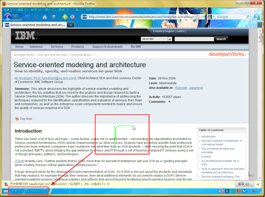265x197 pixels.
Task: Open the 編輯 (E) menu
Action: click(23, 10)
